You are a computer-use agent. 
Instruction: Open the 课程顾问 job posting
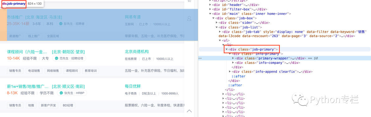(27, 52)
